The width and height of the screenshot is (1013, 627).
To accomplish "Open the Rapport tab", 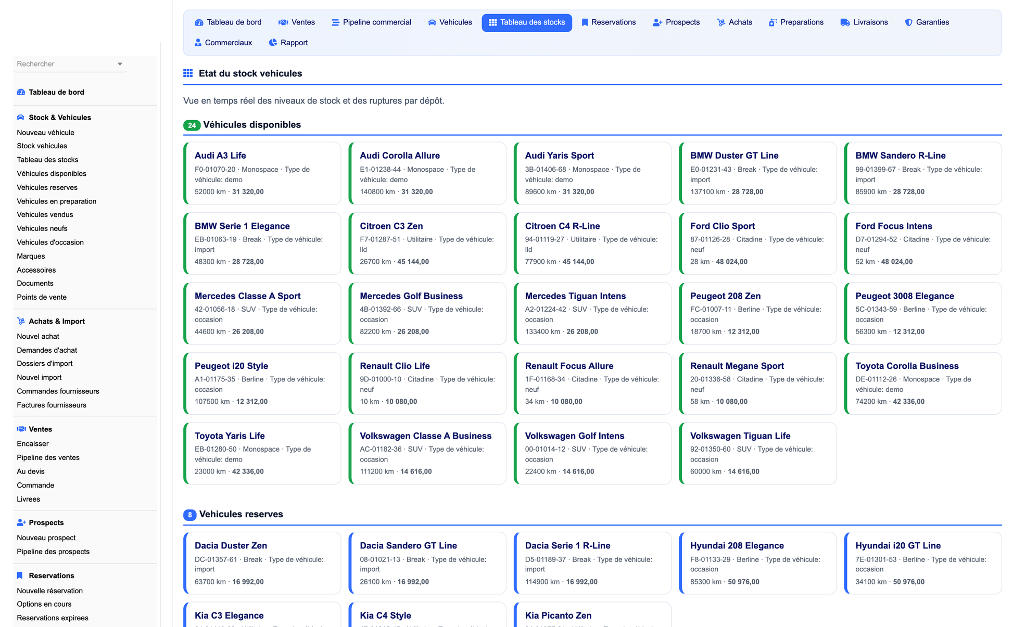I will [288, 43].
